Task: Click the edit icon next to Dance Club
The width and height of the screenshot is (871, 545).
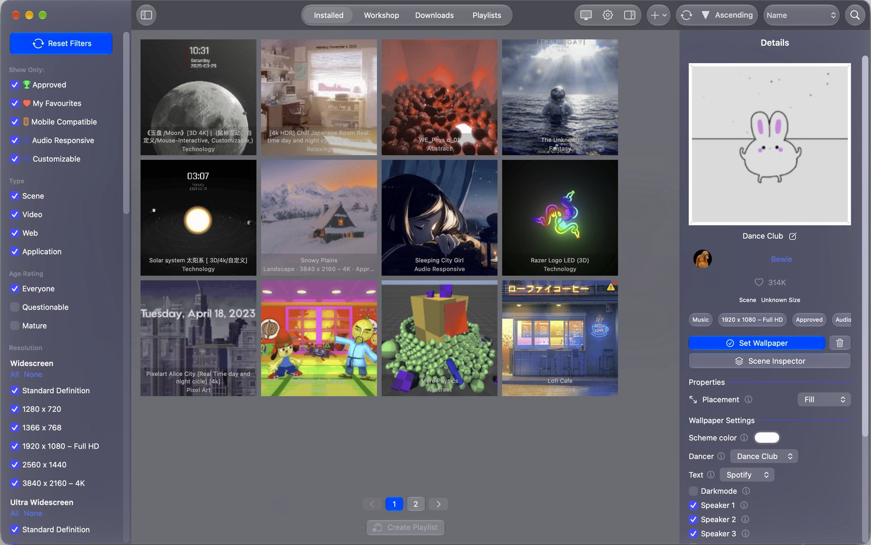Action: (x=793, y=236)
